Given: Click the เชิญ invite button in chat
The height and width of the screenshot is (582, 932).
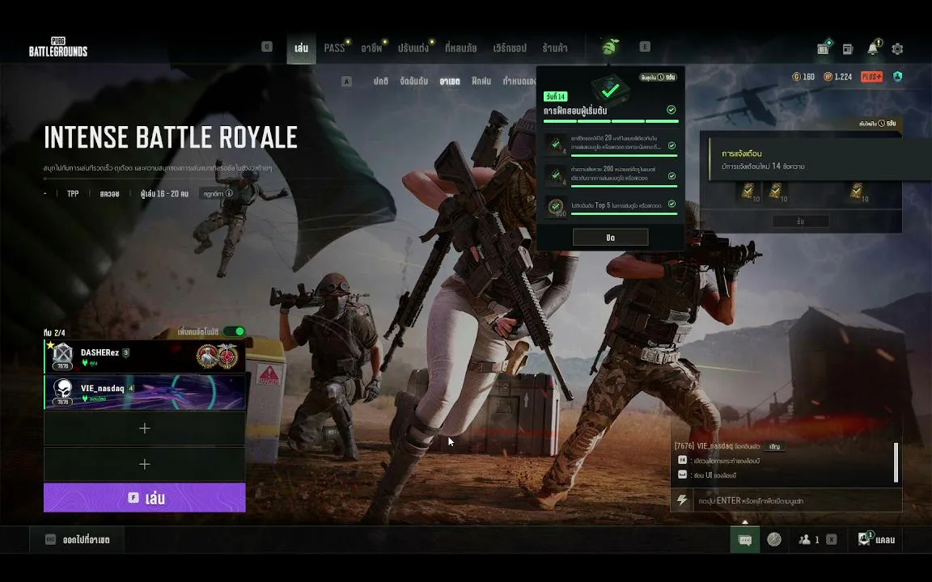Looking at the screenshot, I should click(774, 446).
